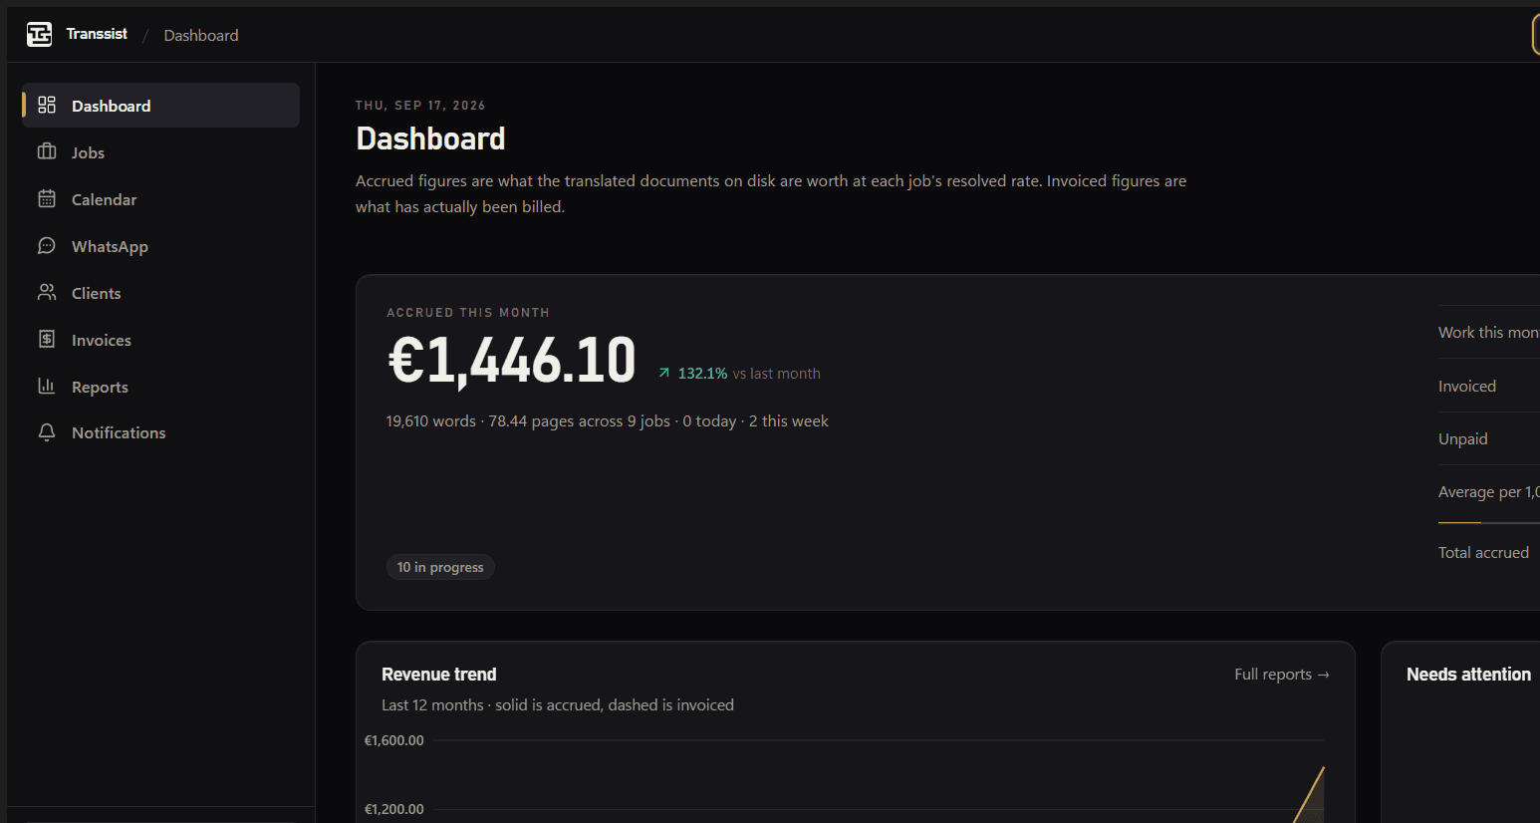Screen dimensions: 1540x823
Task: Open the Dashboard sidebar item
Action: pyautogui.click(x=160, y=106)
